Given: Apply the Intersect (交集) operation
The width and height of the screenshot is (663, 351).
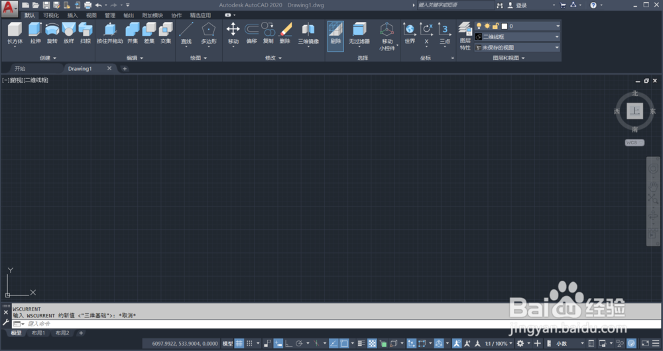Looking at the screenshot, I should [x=165, y=33].
